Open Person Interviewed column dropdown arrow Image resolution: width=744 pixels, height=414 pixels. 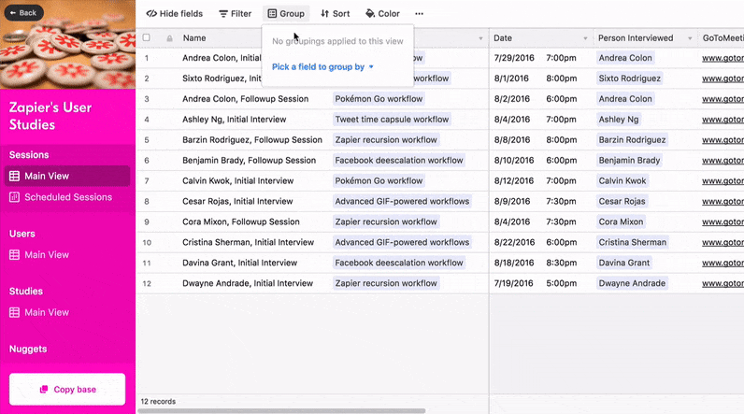pyautogui.click(x=690, y=38)
